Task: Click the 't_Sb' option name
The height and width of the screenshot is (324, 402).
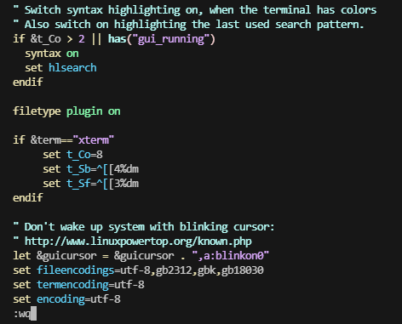Action: [x=78, y=169]
